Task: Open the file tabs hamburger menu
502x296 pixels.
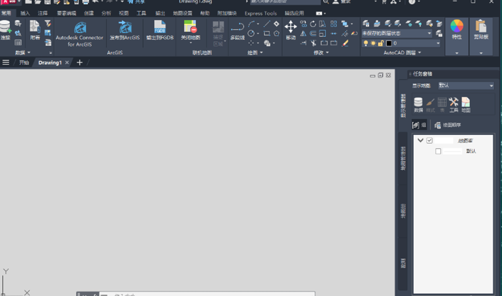Action: (6, 62)
